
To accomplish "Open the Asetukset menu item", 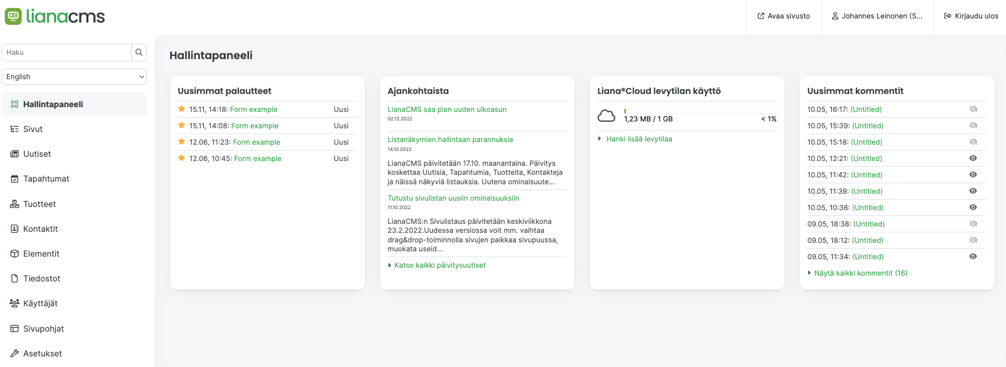I will [x=75, y=353].
